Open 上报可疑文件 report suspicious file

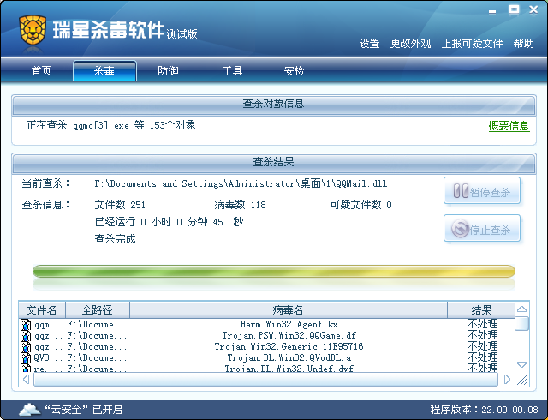472,44
